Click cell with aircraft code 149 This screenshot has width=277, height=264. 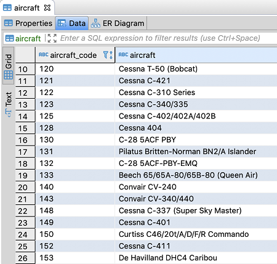pos(75,223)
